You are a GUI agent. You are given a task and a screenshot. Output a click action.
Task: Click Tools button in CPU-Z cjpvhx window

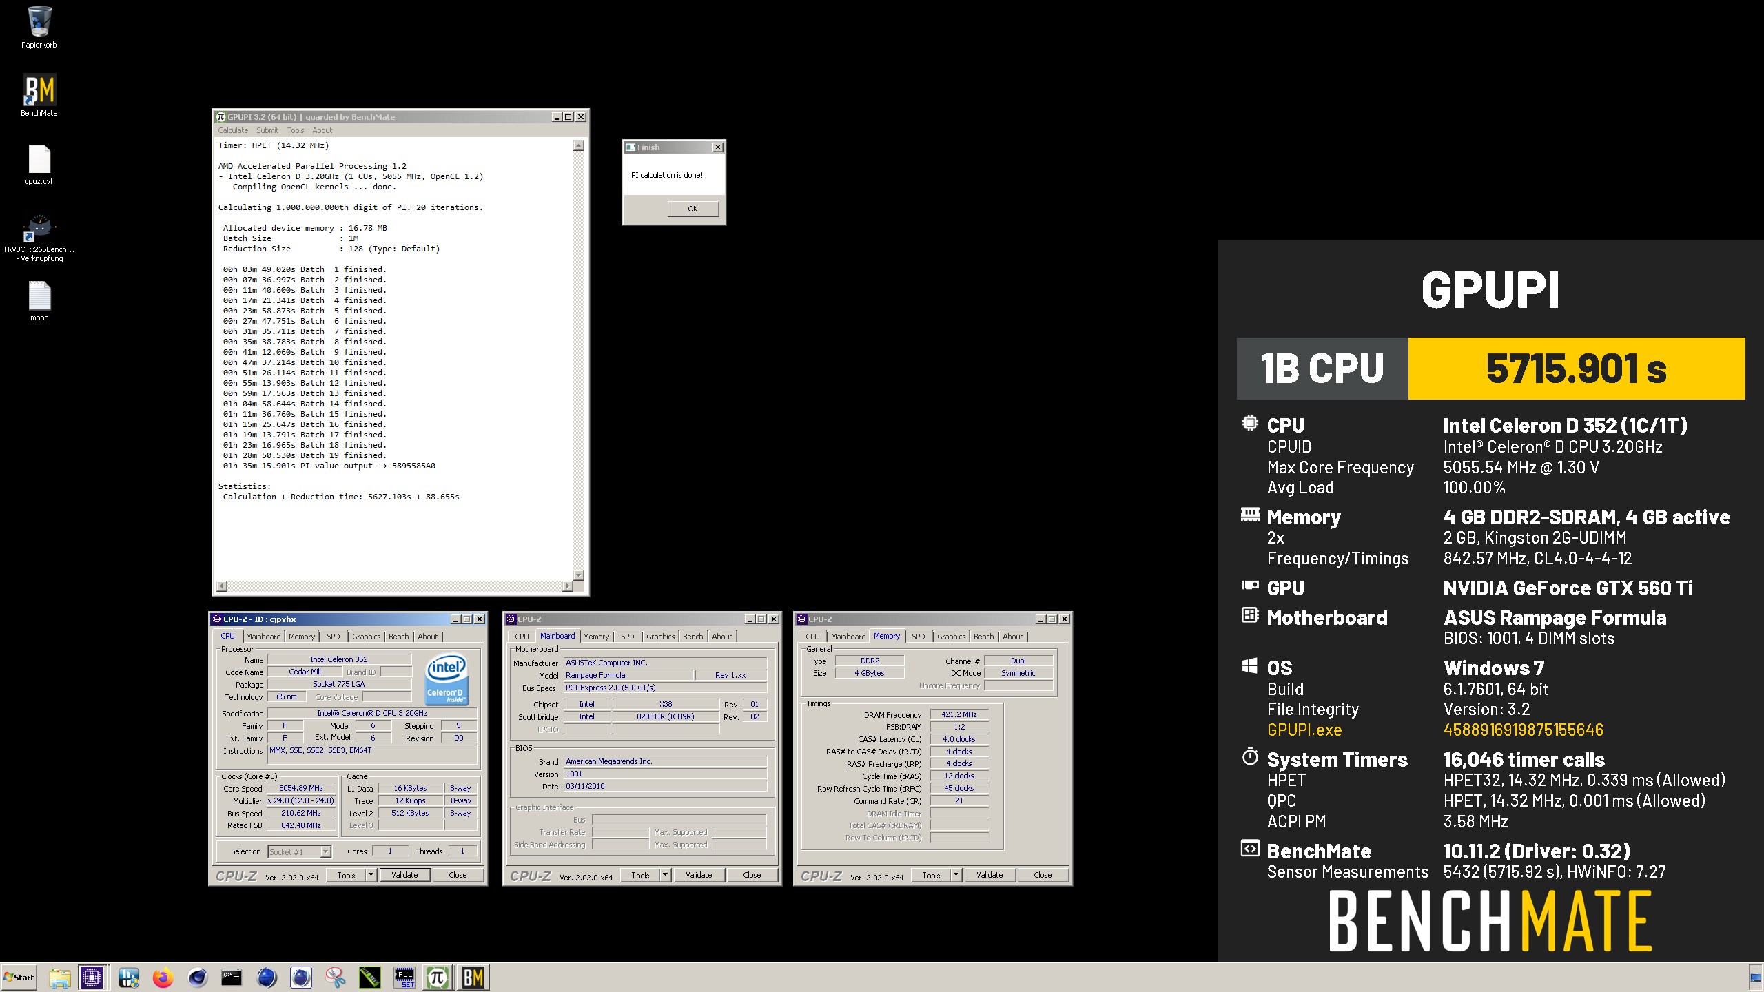point(346,875)
